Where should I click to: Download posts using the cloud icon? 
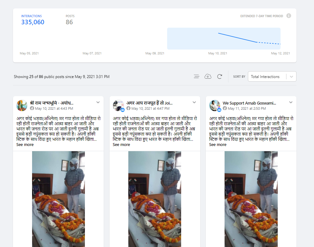[208, 76]
